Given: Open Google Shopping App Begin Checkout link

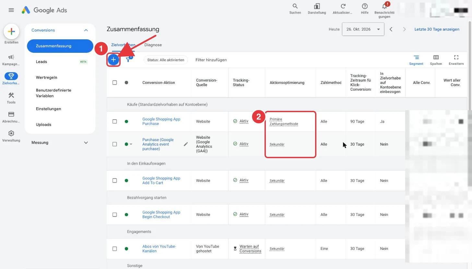Looking at the screenshot, I should pyautogui.click(x=161, y=215).
